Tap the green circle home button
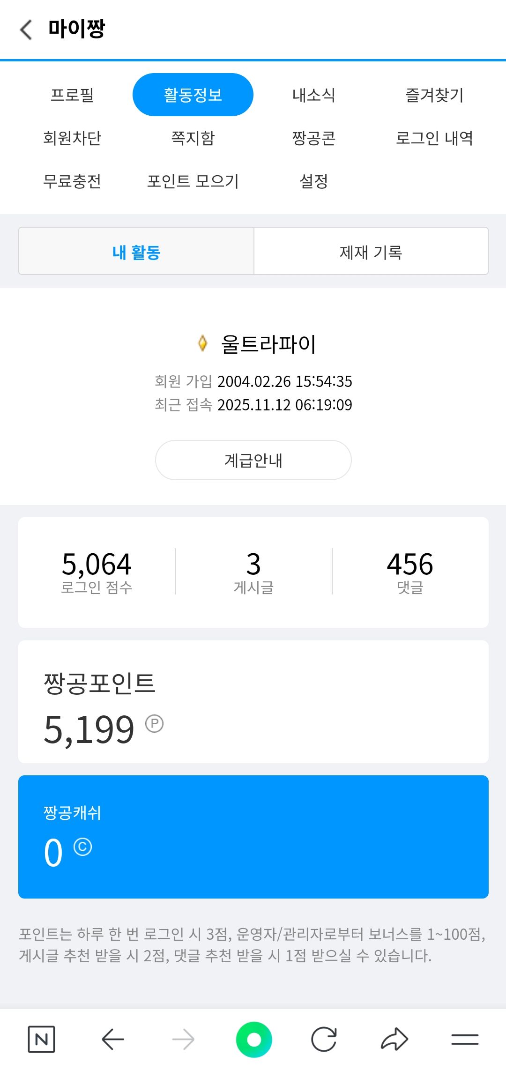Screen dimensions: 506x1070 (253, 1039)
